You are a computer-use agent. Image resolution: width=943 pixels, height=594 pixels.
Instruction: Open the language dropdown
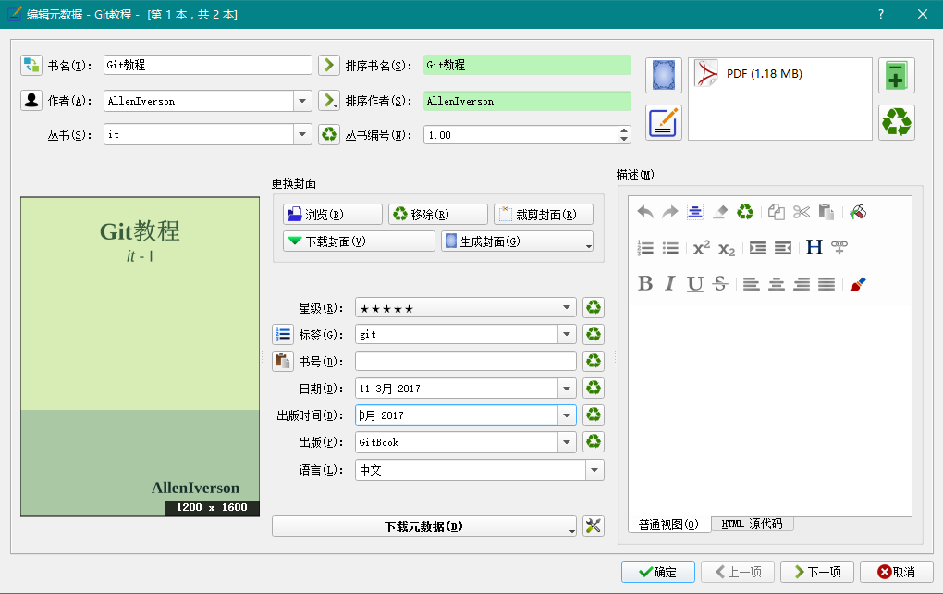coord(594,470)
